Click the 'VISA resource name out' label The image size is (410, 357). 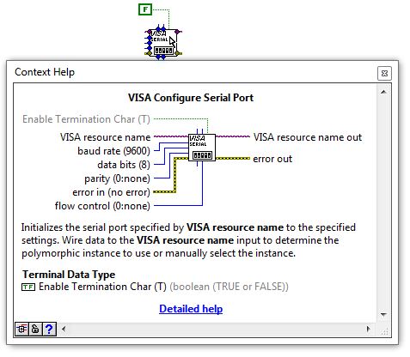click(308, 137)
